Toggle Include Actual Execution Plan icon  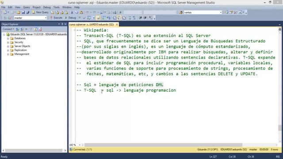coord(104,18)
